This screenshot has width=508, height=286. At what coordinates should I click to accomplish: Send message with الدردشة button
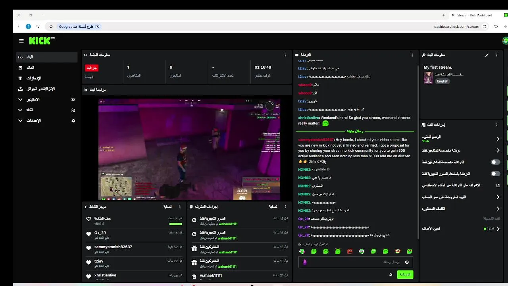[x=405, y=274]
